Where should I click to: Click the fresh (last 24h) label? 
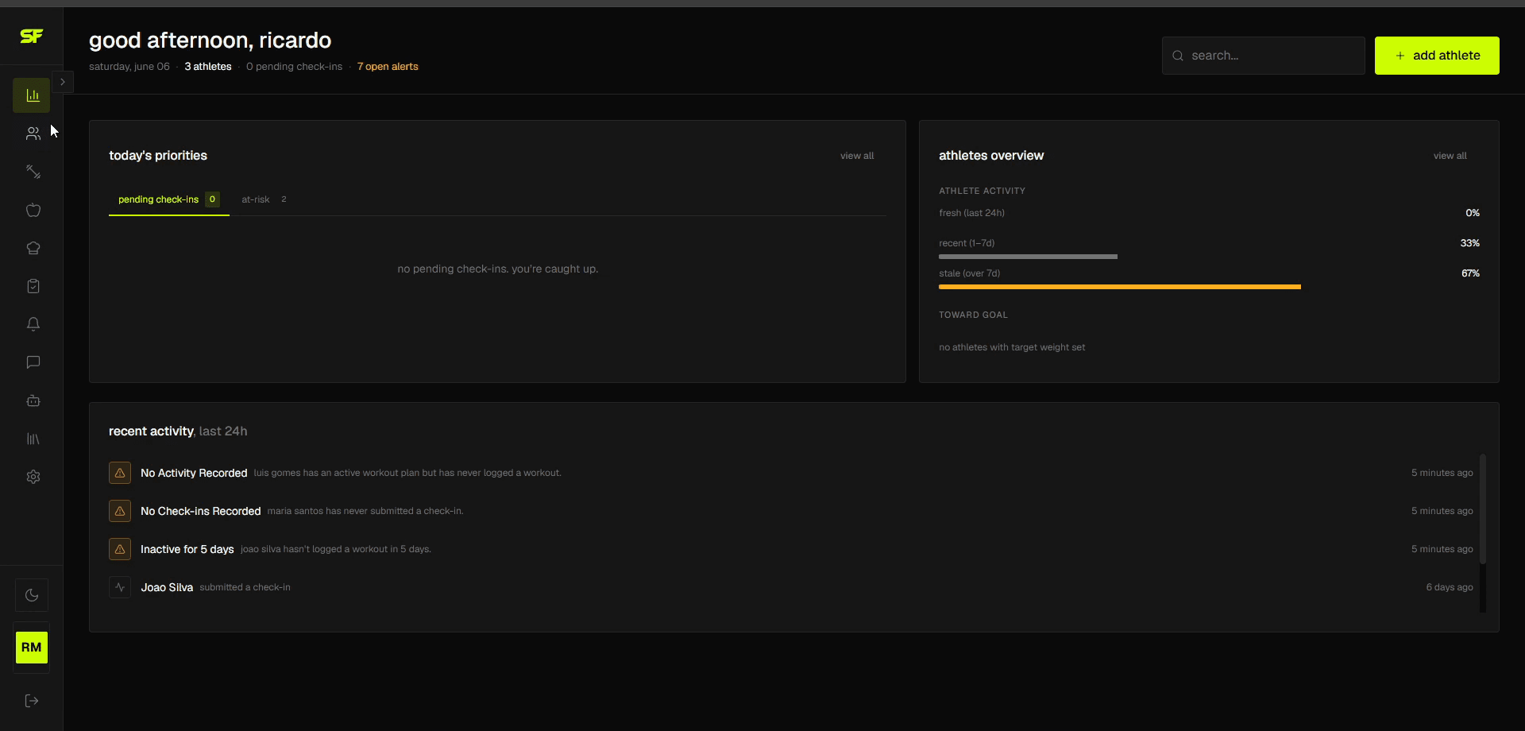coord(971,213)
